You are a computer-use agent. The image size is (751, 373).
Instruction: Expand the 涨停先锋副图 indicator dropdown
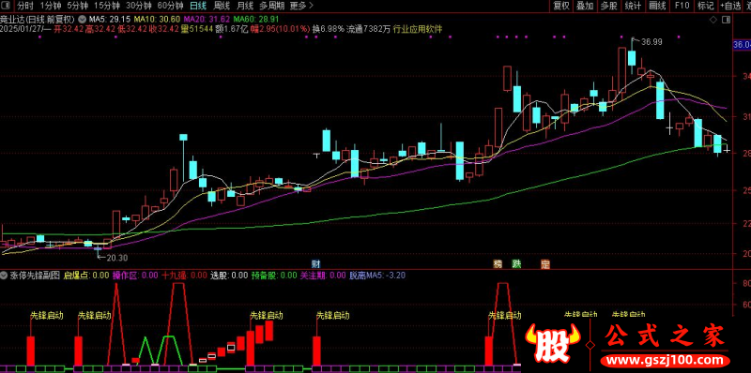(4, 275)
